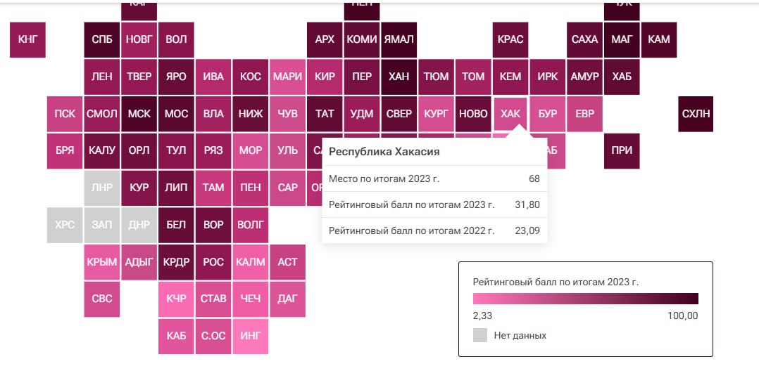Select the ХАК region tile
Screen dimensions: 759x371
coord(510,114)
